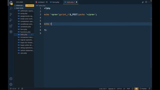
Task: Click the document icon in left status bar
Action: 22,89
